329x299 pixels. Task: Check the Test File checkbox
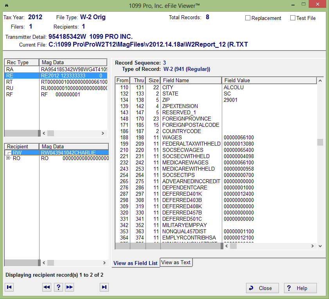pos(293,18)
